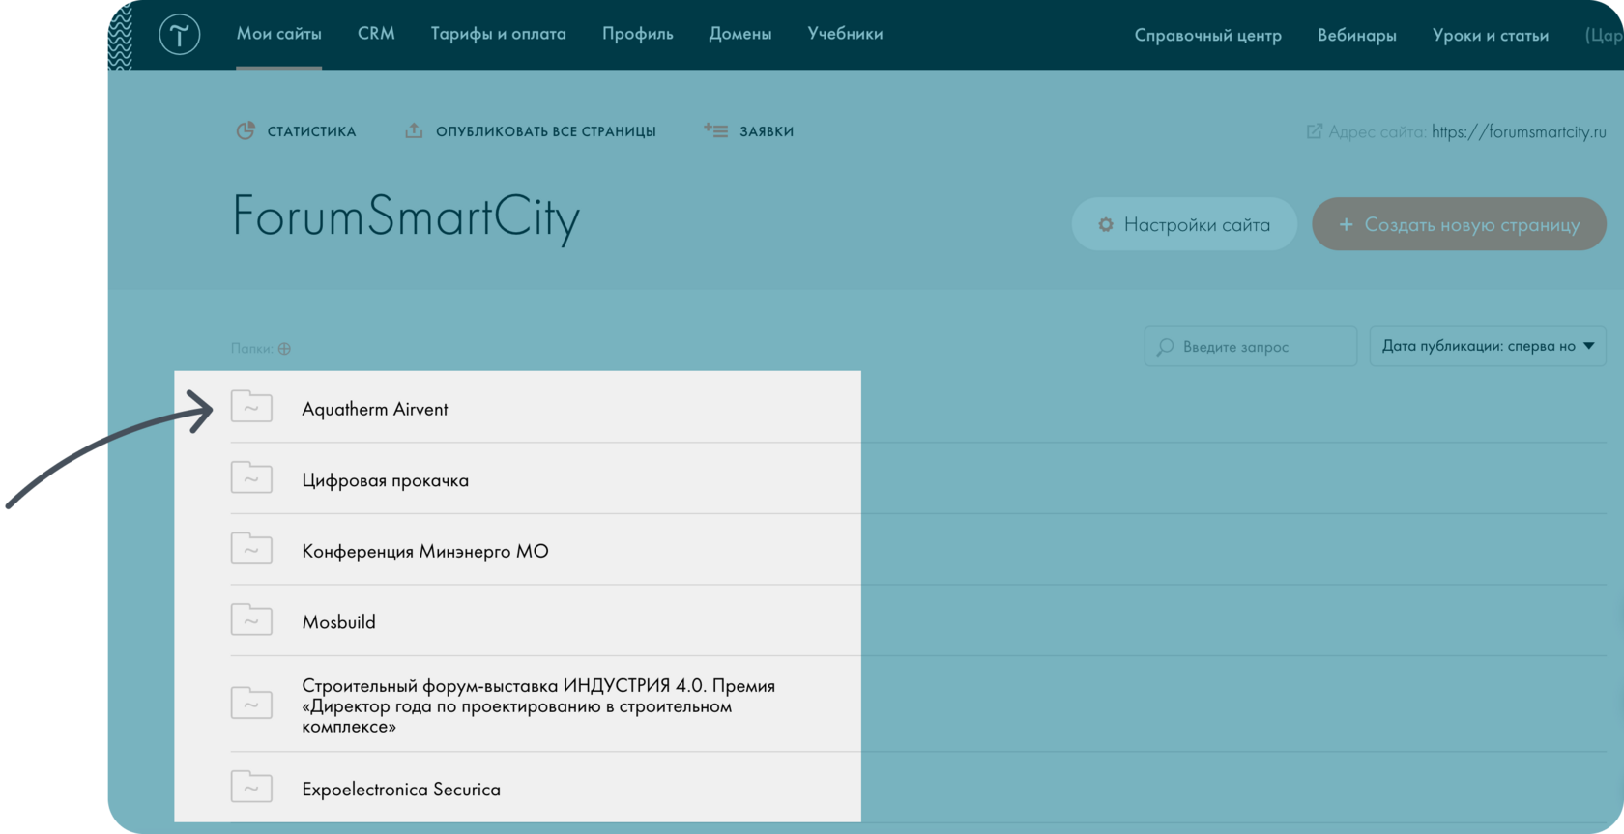Open Конференция Минэнерго МО folder name

pyautogui.click(x=425, y=551)
